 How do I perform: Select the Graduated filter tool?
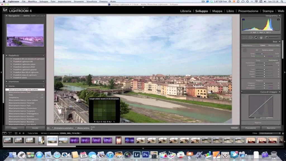(x=261, y=37)
